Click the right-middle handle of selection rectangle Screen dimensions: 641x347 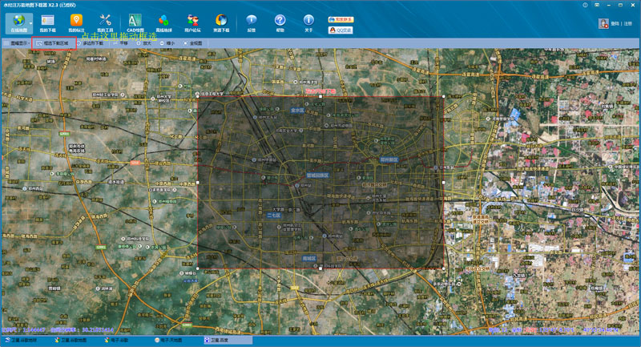[x=444, y=183]
